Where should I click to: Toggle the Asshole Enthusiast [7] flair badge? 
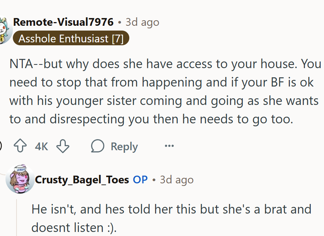click(x=71, y=38)
